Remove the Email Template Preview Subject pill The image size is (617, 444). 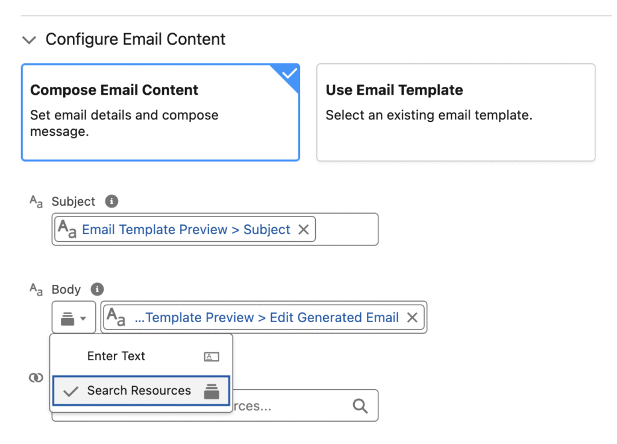click(304, 229)
